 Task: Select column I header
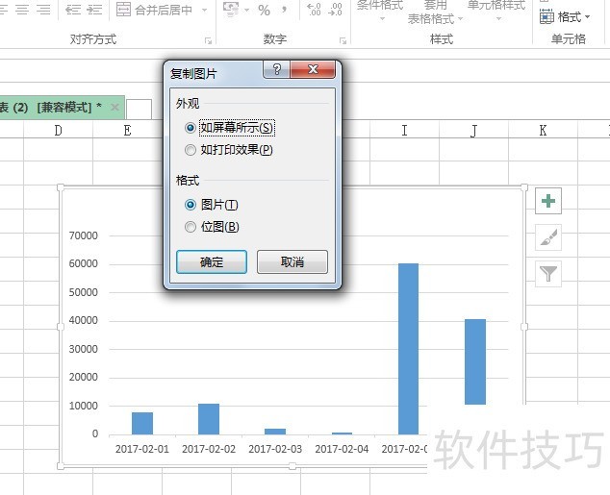pos(405,131)
